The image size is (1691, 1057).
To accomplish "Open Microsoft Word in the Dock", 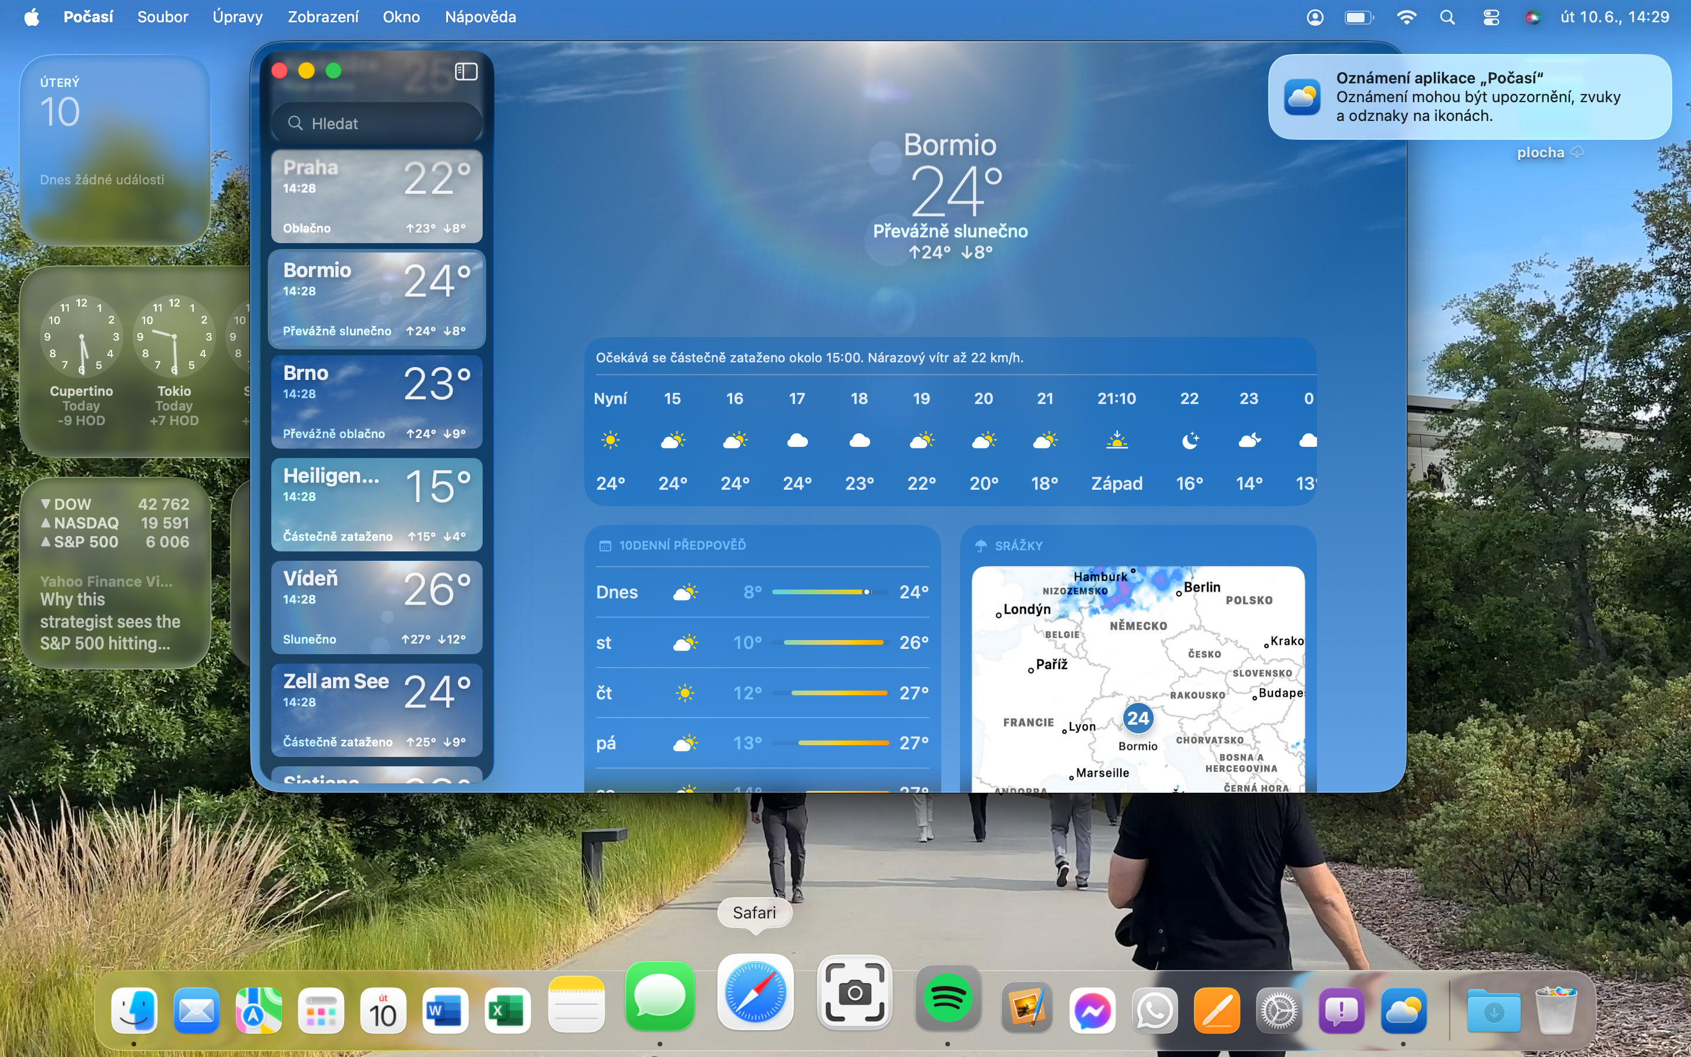I will [445, 1011].
